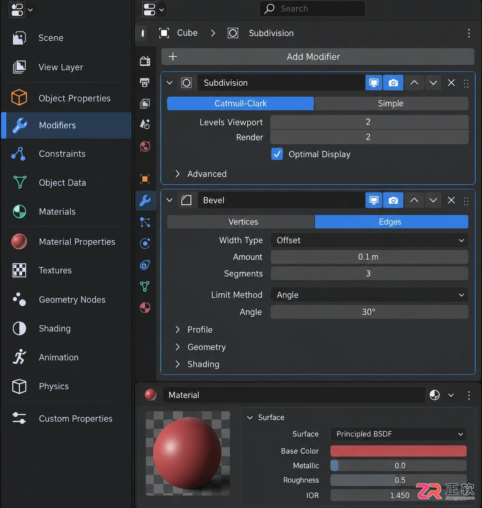The image size is (482, 508).
Task: Expand the Bevel Profile section
Action: pos(194,330)
